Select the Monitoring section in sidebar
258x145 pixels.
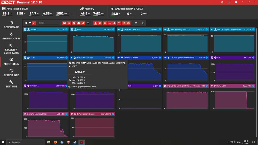tap(11, 61)
